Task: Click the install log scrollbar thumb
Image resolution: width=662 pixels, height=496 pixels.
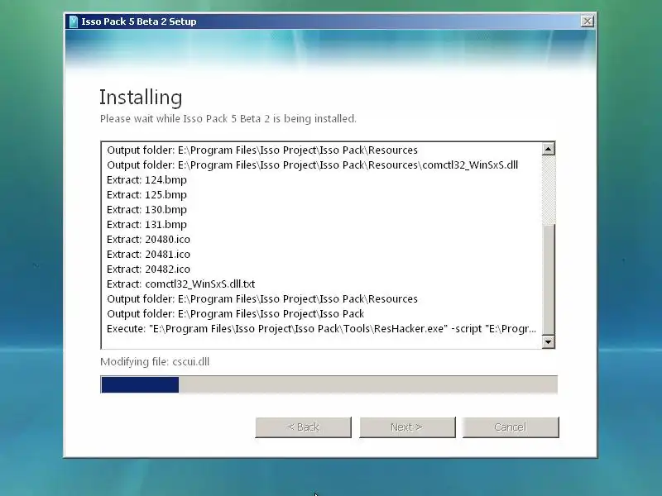Action: click(548, 279)
